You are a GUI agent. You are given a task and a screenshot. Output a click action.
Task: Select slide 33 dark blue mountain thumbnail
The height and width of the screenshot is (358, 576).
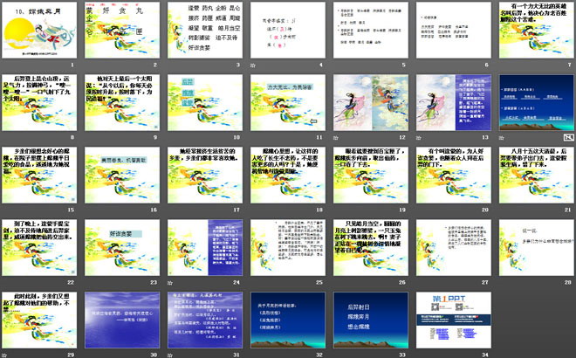pyautogui.click(x=371, y=320)
